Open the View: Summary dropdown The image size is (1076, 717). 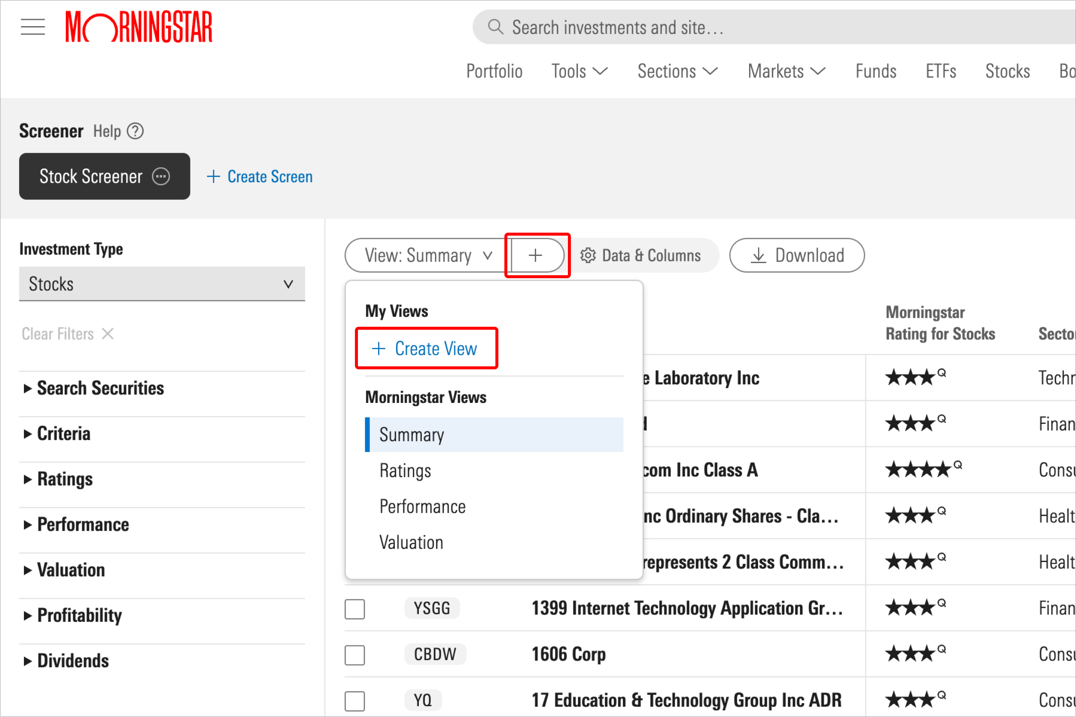coord(428,255)
